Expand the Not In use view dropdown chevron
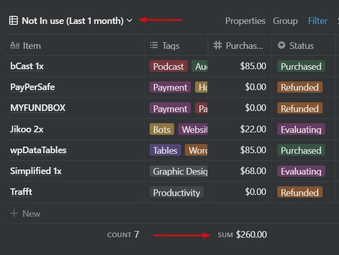Viewport: 339px width, 255px height. tap(130, 21)
